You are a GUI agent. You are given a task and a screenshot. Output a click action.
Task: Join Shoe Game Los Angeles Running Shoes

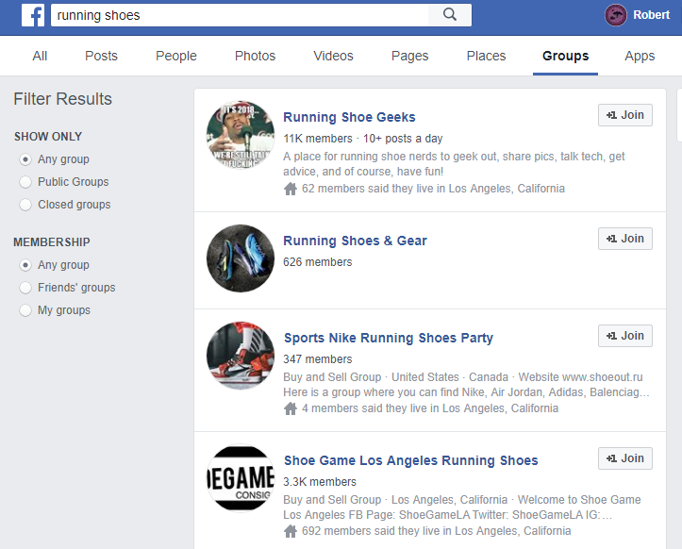click(x=625, y=458)
